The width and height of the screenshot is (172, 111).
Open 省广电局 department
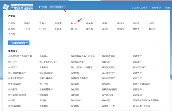coord(44,84)
